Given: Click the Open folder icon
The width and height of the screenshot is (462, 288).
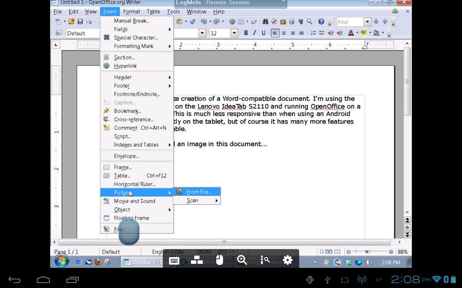Looking at the screenshot, I should pos(71,22).
